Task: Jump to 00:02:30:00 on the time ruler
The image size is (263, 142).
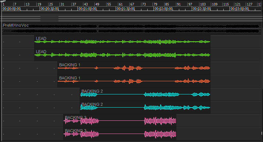Action: click(x=201, y=9)
